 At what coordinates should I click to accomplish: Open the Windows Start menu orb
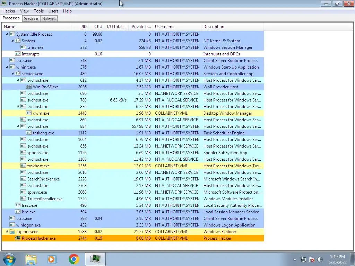coord(9,259)
